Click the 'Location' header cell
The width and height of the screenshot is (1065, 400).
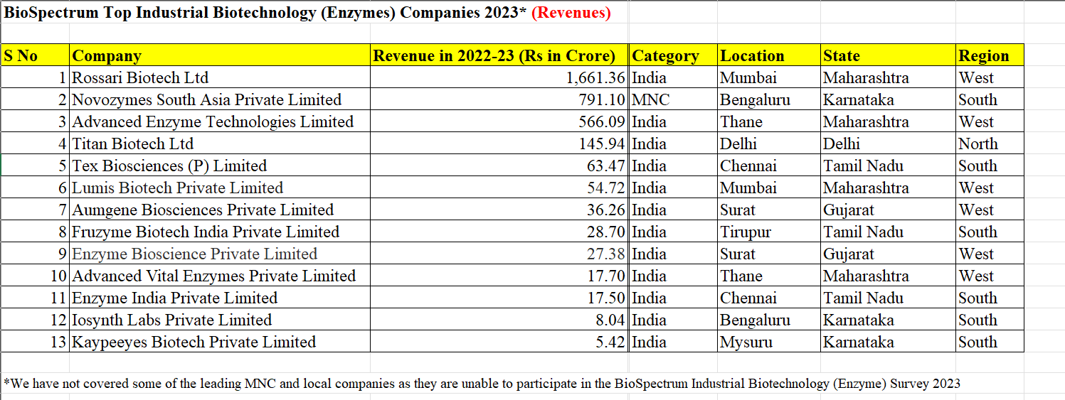[x=770, y=55]
